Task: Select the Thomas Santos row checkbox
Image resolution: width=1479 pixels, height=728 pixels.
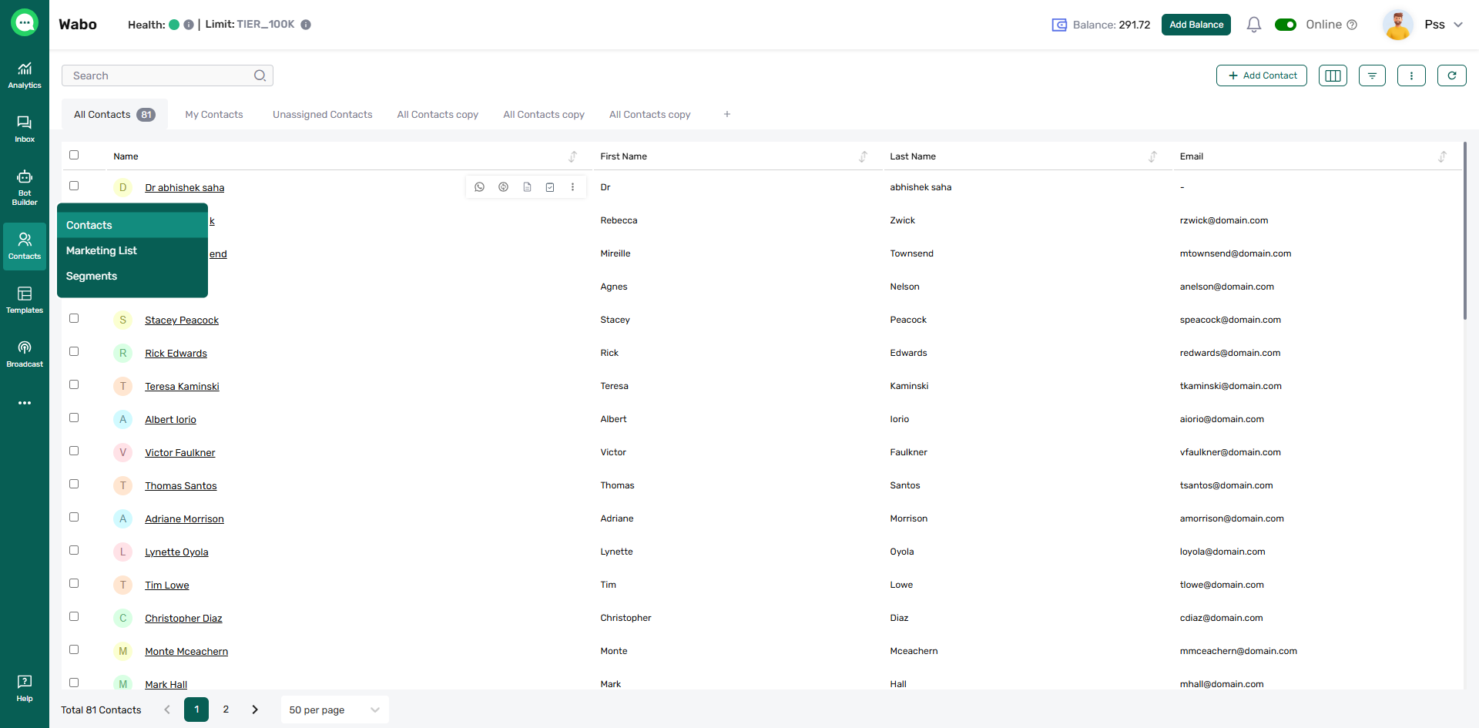Action: click(x=74, y=484)
